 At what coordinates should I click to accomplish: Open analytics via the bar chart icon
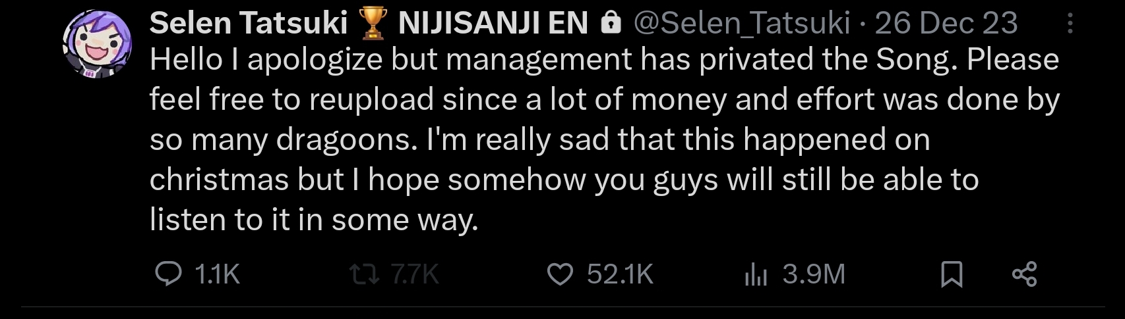(x=756, y=274)
